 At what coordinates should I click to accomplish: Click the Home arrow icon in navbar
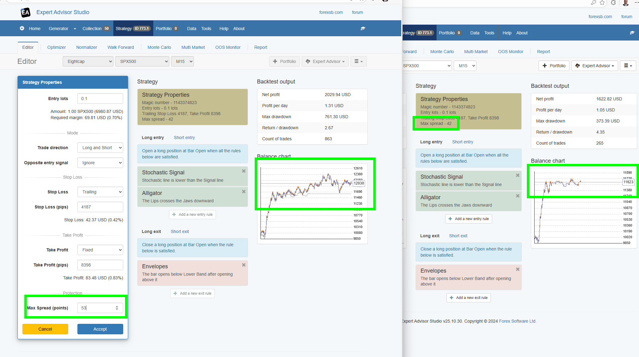click(22, 29)
